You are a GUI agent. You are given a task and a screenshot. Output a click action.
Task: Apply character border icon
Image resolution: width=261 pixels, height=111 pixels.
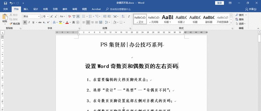pyautogui.click(x=78, y=16)
